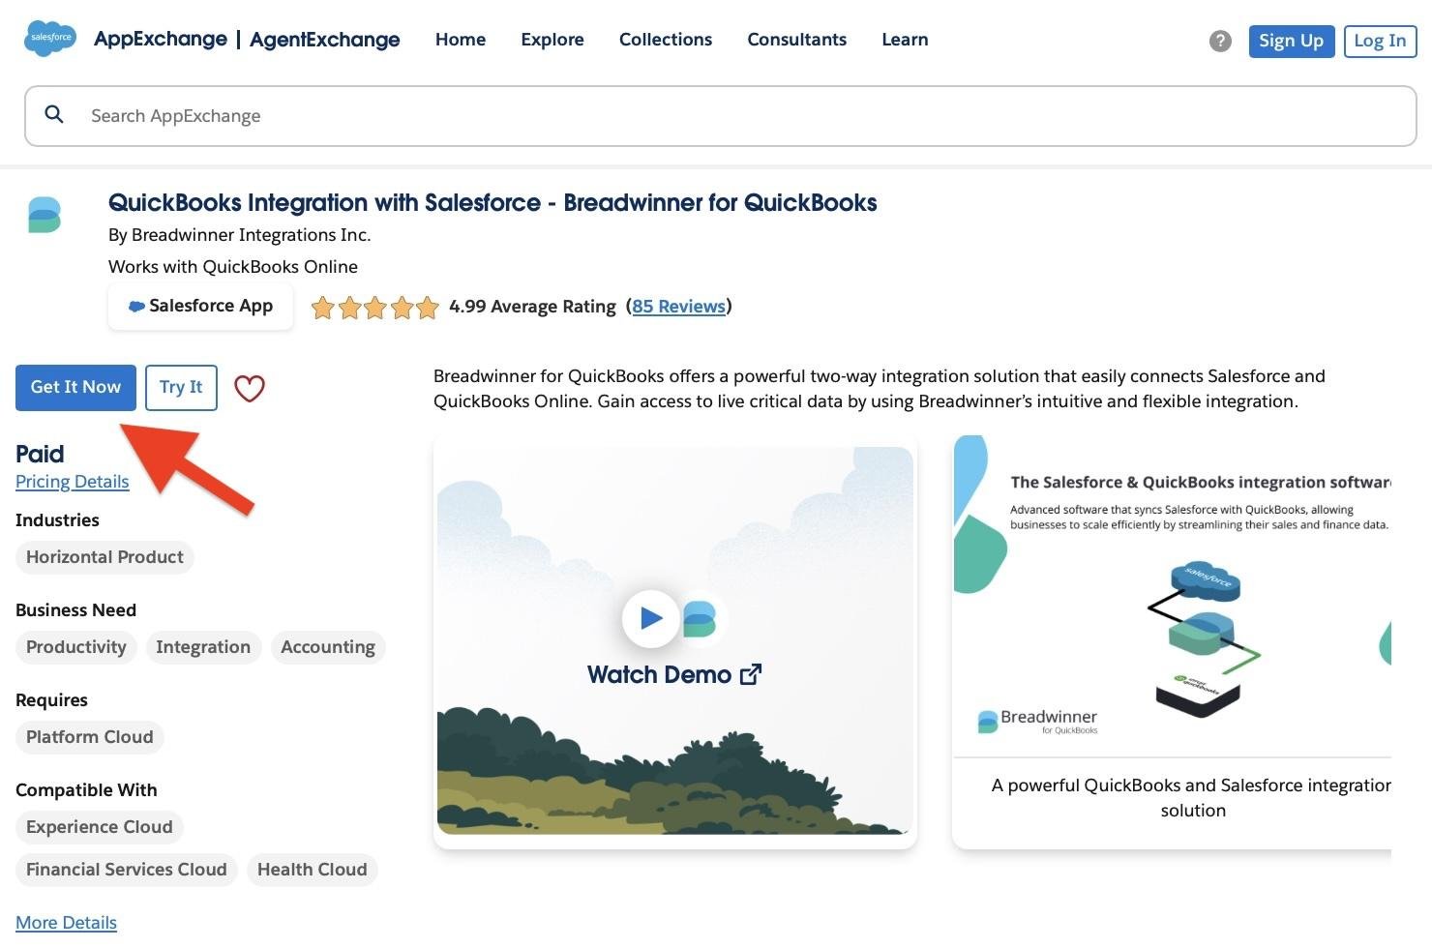Click the search magnifying glass icon

coord(54,114)
